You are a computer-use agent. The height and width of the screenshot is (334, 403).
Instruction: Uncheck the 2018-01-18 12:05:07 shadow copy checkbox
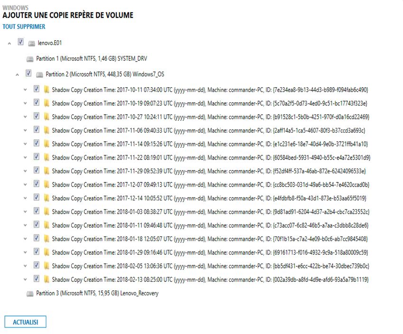pos(37,238)
